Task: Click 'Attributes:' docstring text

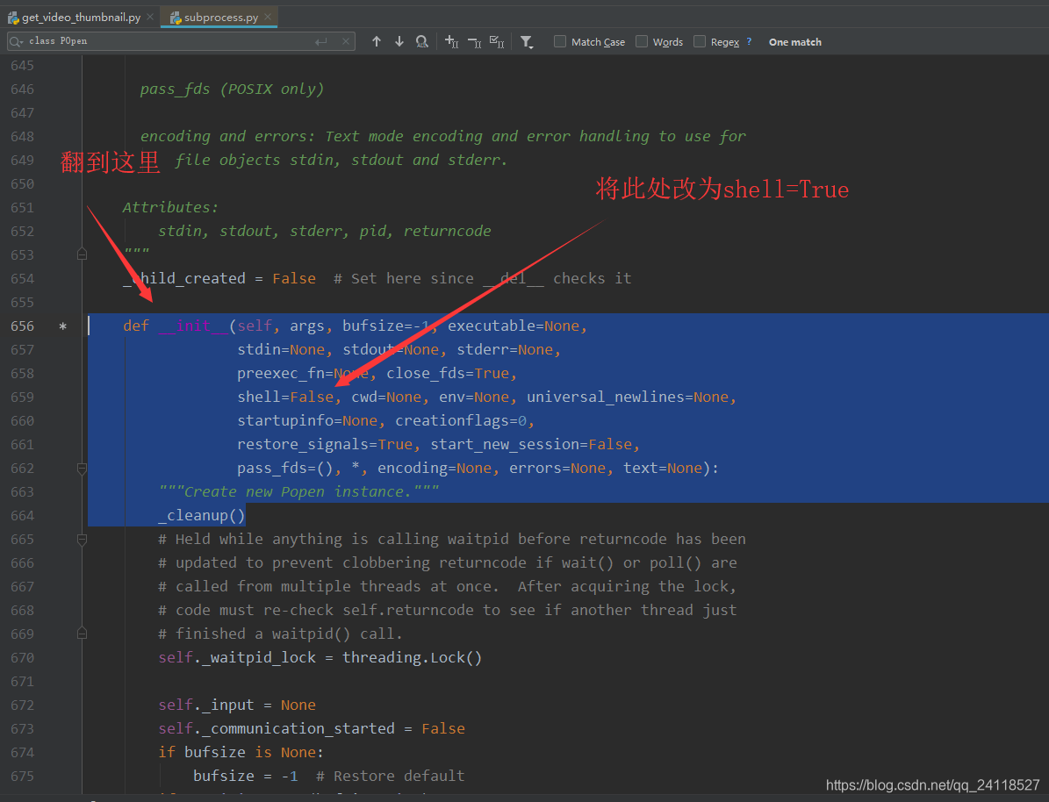Action: pyautogui.click(x=170, y=207)
